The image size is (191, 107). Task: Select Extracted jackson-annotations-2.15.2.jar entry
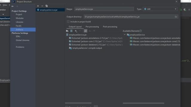pos(96,38)
